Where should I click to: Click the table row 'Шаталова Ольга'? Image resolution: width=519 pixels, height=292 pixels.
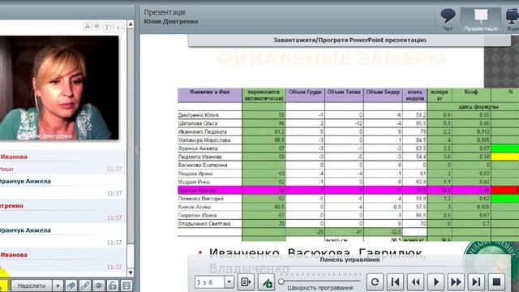tap(348, 123)
